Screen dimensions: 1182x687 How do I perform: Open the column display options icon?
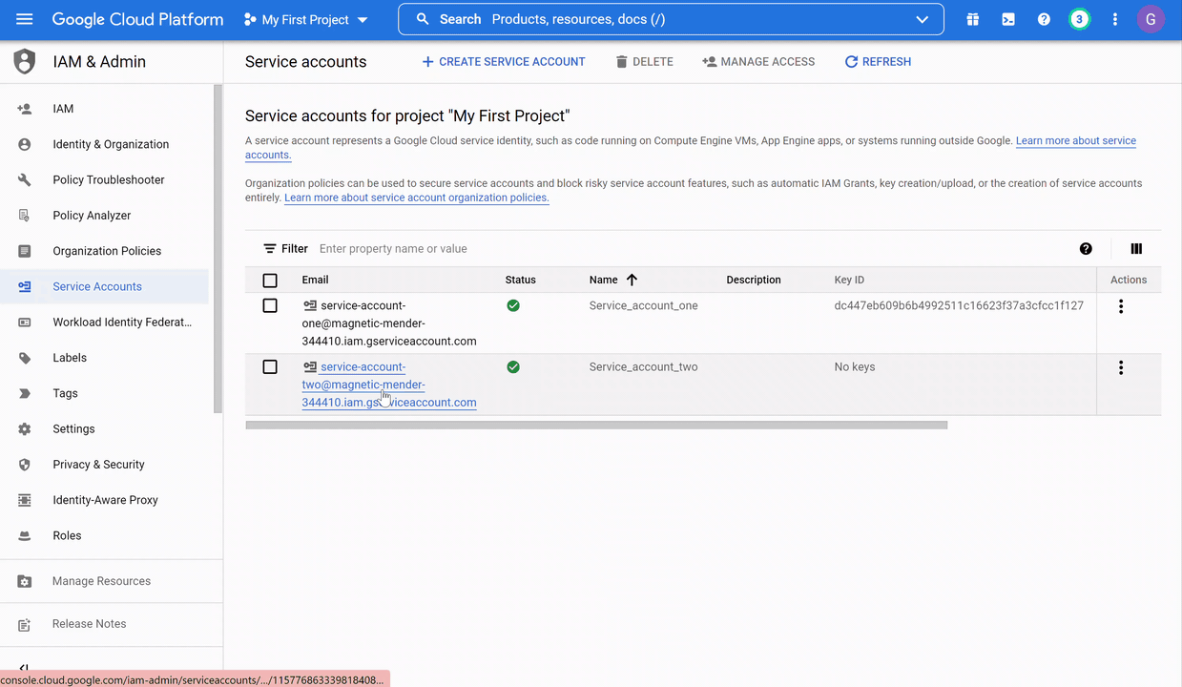[1136, 249]
